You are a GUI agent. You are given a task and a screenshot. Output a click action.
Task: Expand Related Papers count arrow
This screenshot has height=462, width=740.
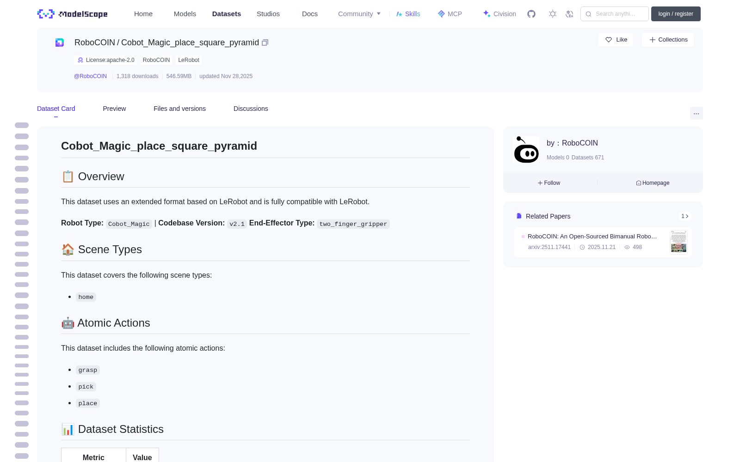pos(685,216)
